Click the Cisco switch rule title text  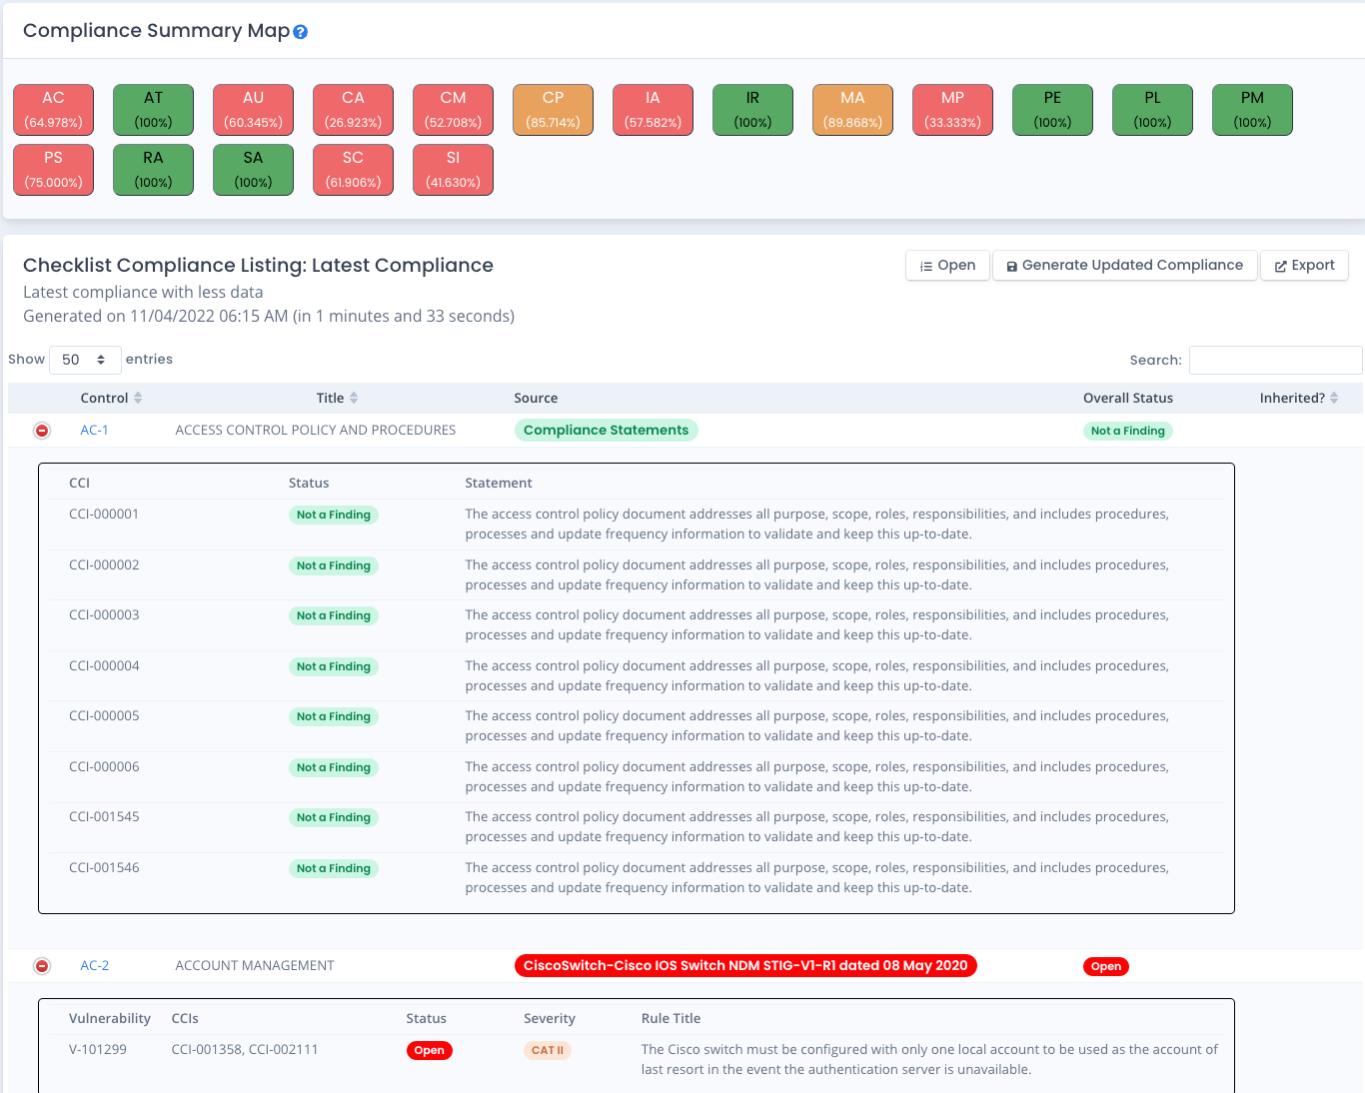(929, 1060)
